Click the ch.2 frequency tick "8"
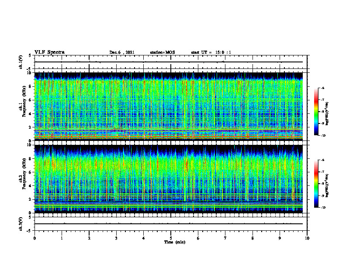 [31, 159]
